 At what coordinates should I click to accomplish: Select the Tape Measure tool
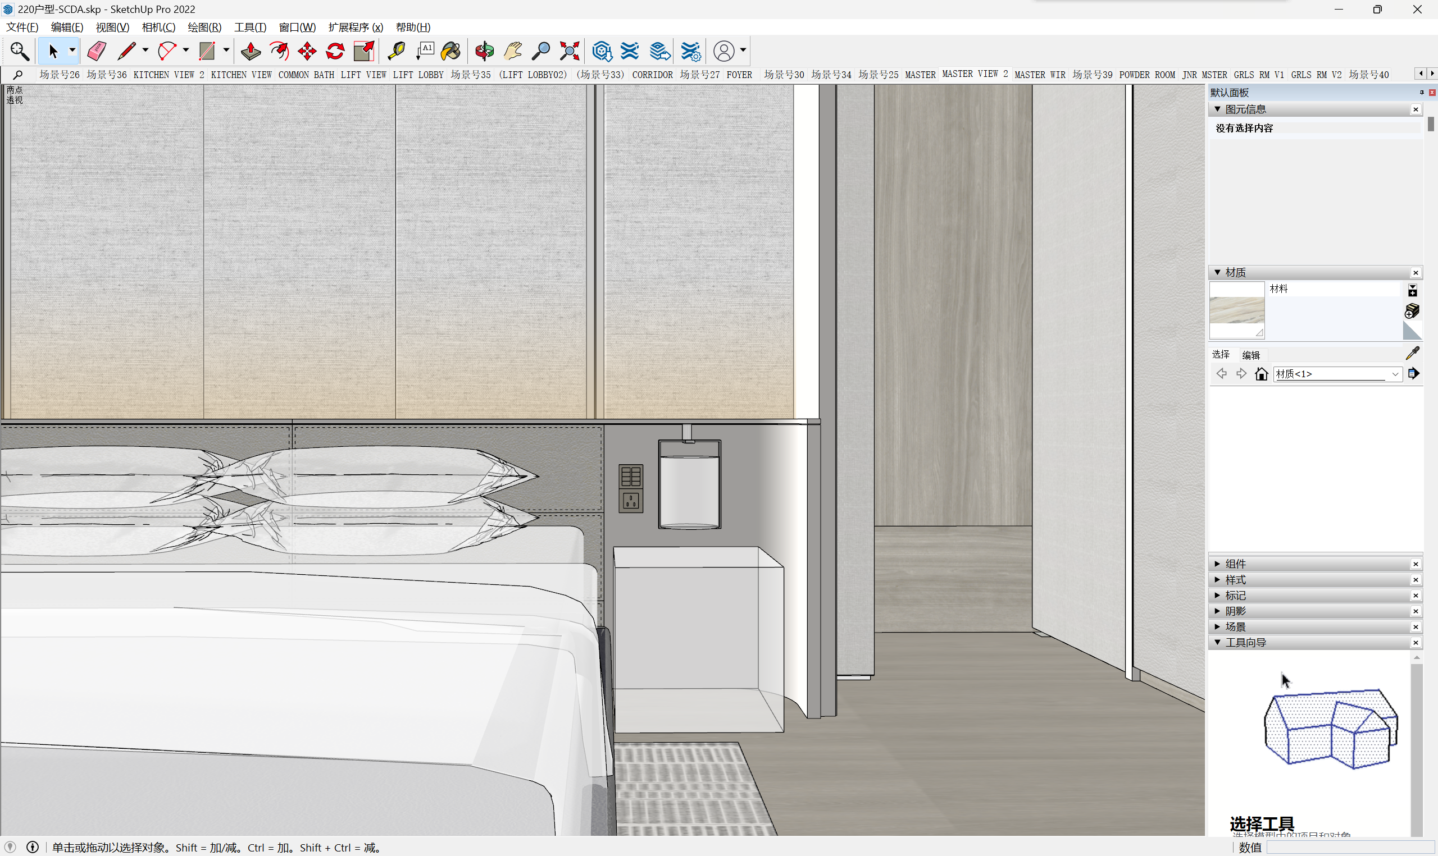point(397,51)
